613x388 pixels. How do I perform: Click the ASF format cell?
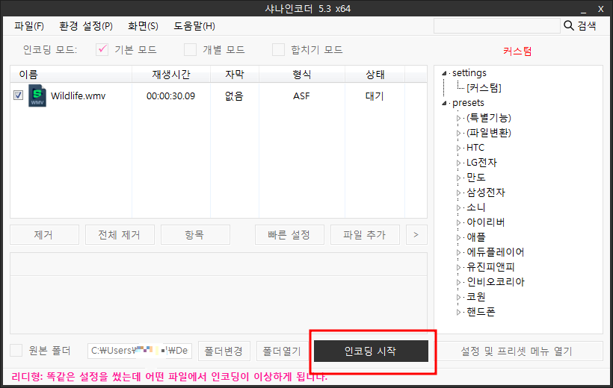[301, 96]
